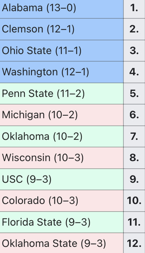Select rank number 7. cell
The height and width of the screenshot is (253, 145).
coord(134,137)
